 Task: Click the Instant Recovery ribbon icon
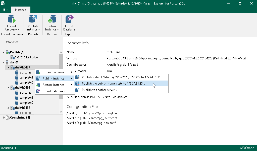pos(12,19)
